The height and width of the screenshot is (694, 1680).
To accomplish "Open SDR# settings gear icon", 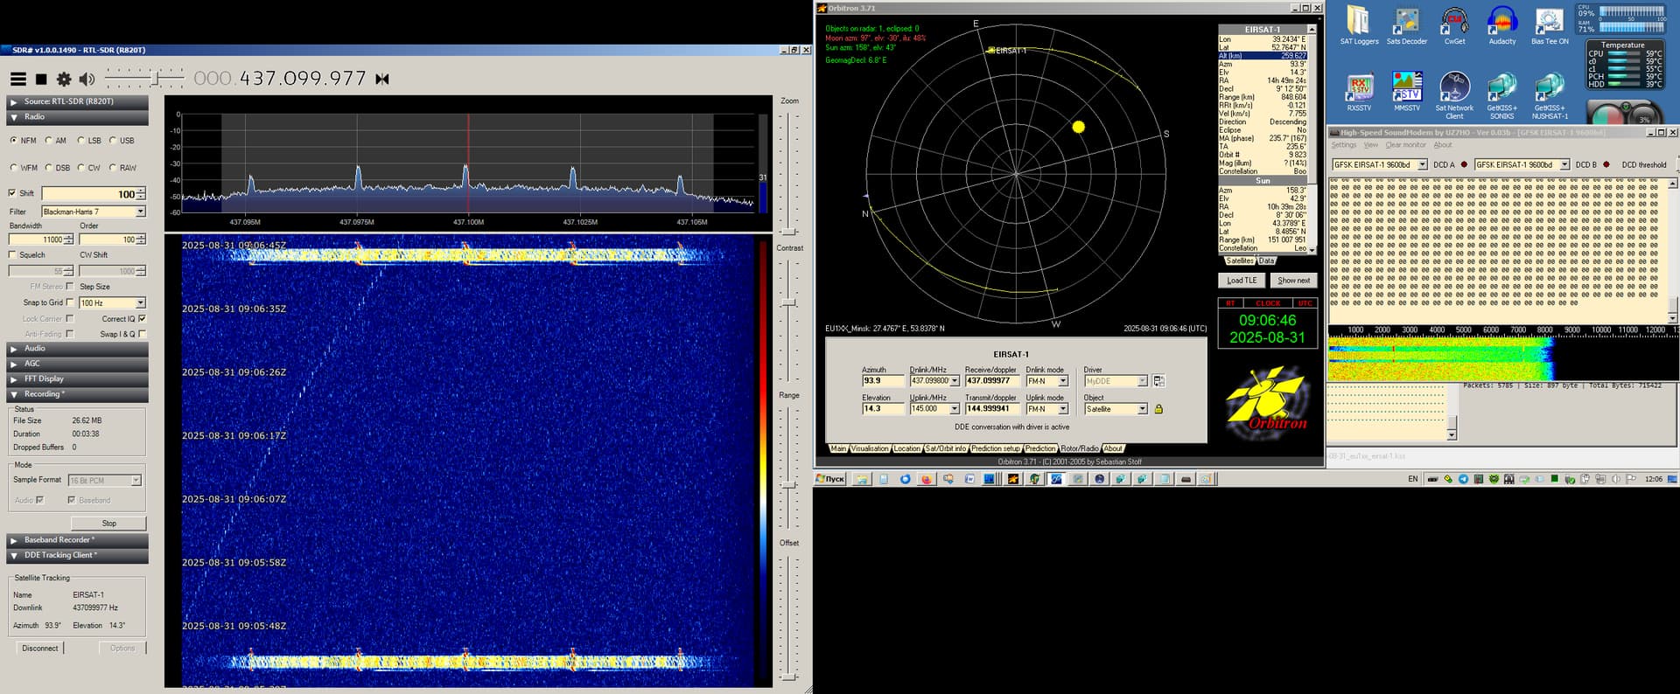I will point(64,80).
